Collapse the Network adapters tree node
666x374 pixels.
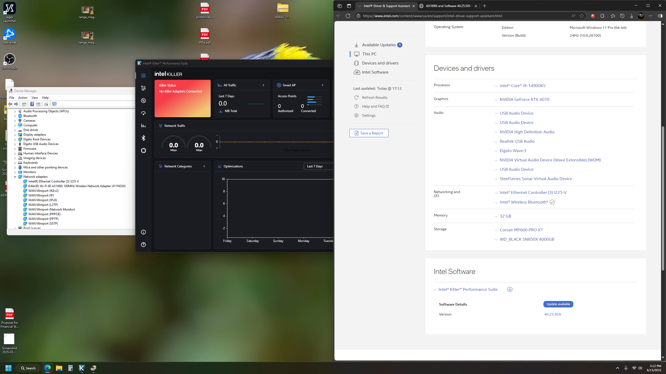pos(15,177)
